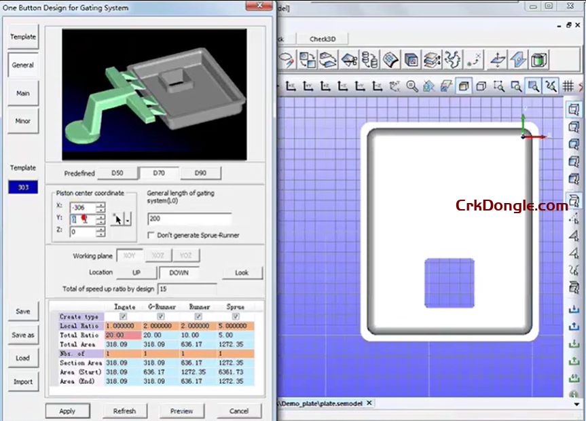586x421 pixels.
Task: Open the coordinate picker dropdown arrow
Action: pyautogui.click(x=128, y=220)
